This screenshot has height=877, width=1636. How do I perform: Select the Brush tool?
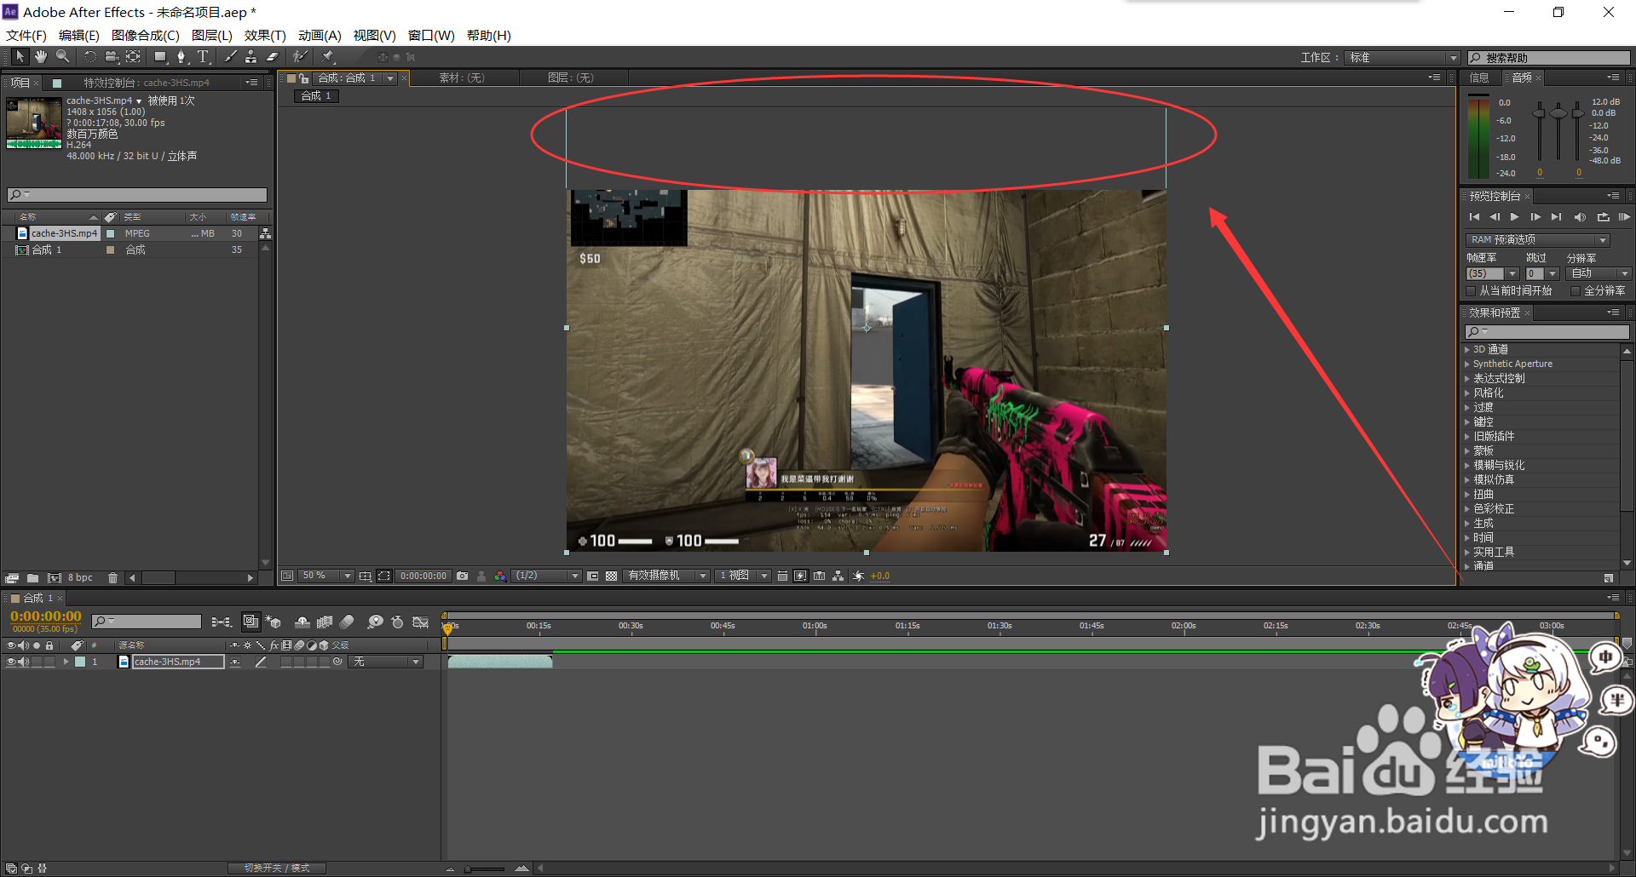tap(230, 56)
